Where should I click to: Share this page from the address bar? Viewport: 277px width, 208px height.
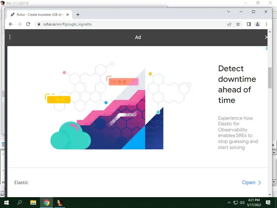(x=229, y=24)
